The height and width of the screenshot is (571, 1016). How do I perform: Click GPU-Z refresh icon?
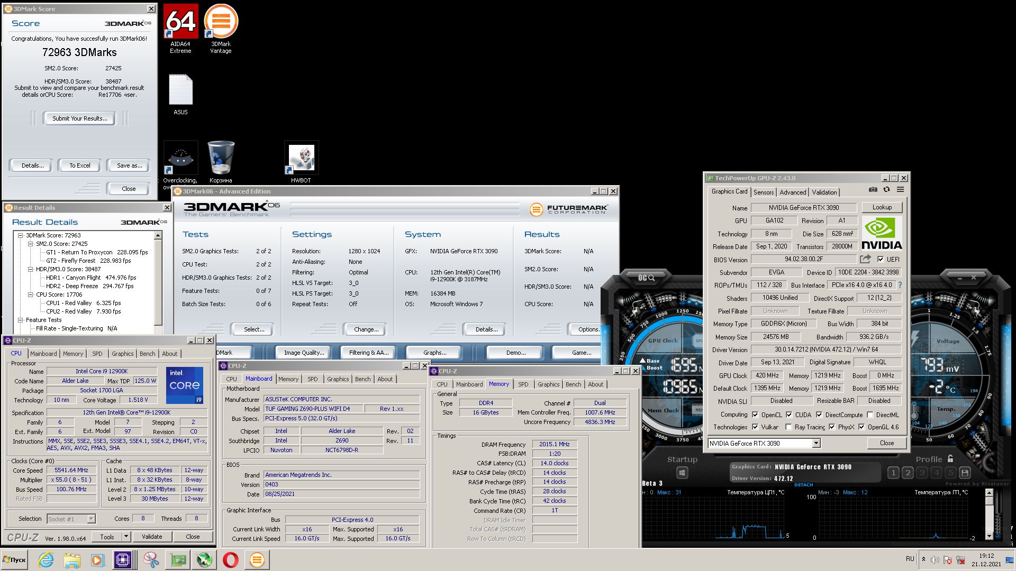click(886, 190)
